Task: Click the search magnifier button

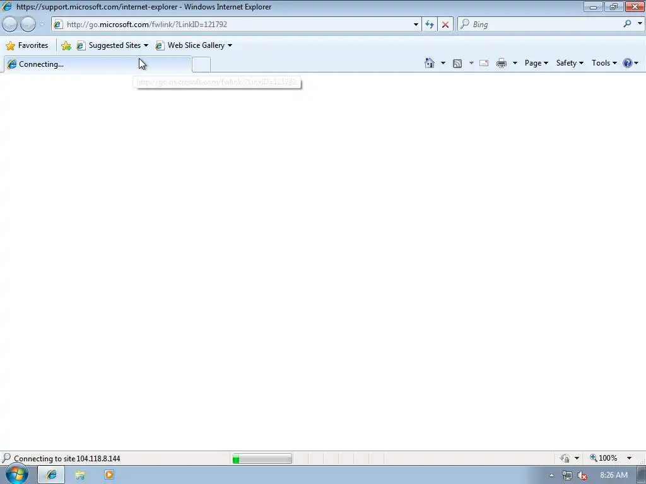Action: point(627,24)
